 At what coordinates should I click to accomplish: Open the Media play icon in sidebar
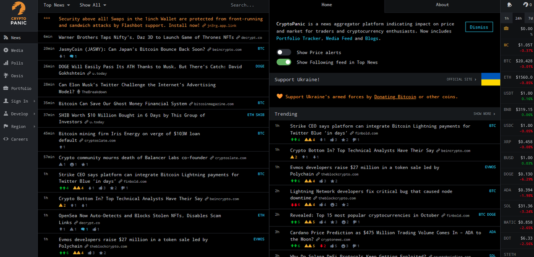(6, 51)
